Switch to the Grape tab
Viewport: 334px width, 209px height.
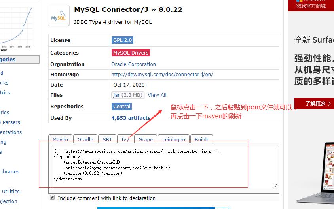(x=145, y=139)
